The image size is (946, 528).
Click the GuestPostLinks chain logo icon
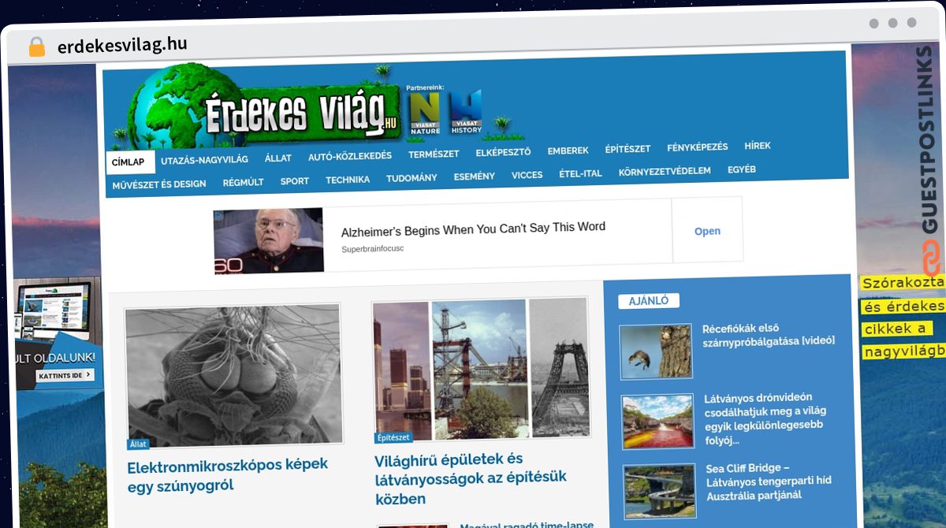pyautogui.click(x=932, y=258)
